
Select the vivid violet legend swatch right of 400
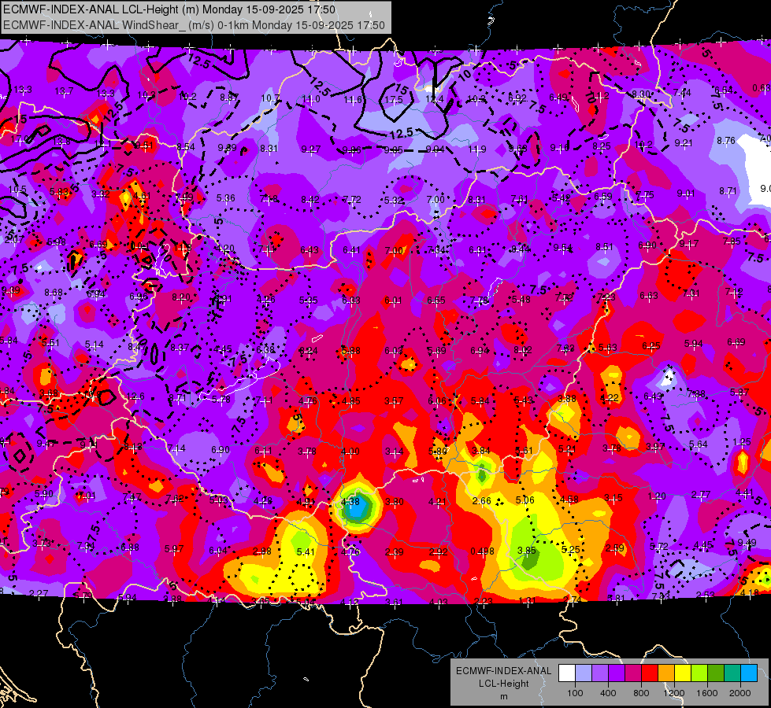coord(617,673)
